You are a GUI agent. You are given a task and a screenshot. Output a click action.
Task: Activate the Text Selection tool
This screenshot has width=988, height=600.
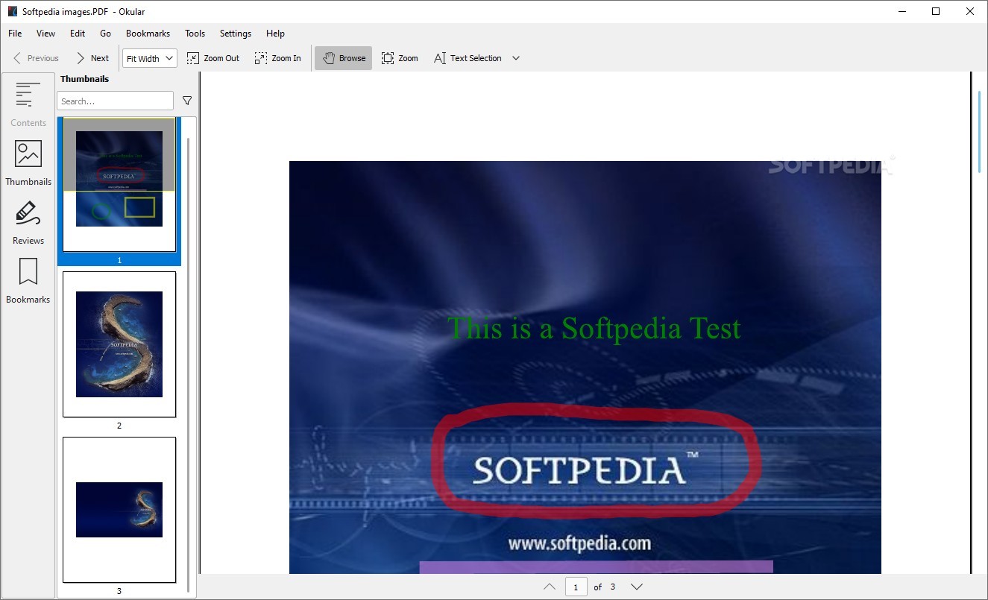click(468, 58)
